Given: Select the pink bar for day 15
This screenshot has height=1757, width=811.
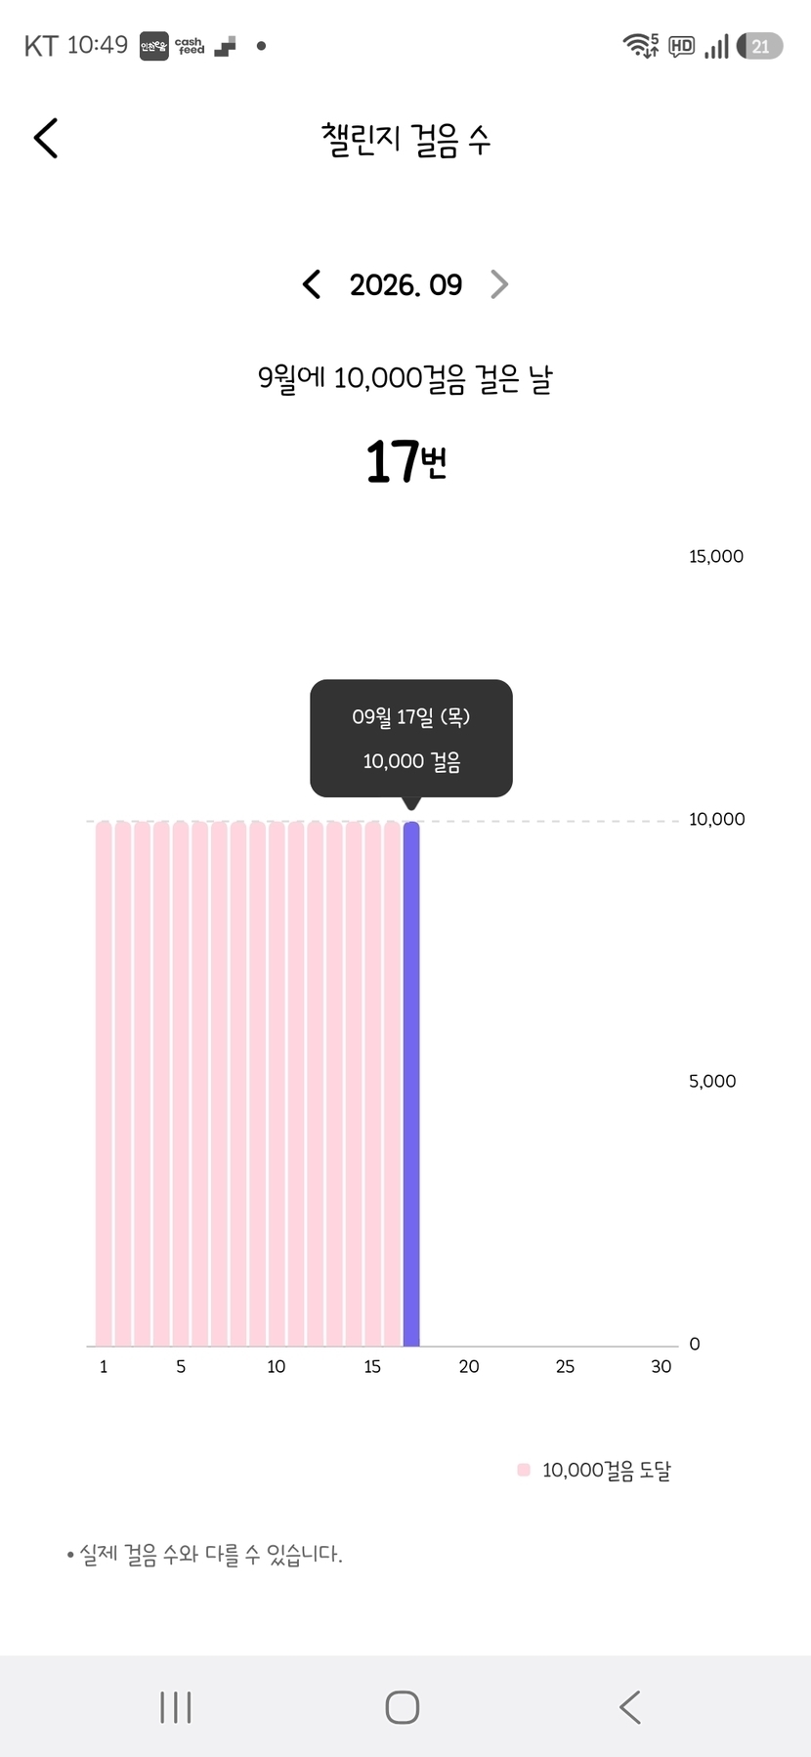Looking at the screenshot, I should tap(373, 1084).
